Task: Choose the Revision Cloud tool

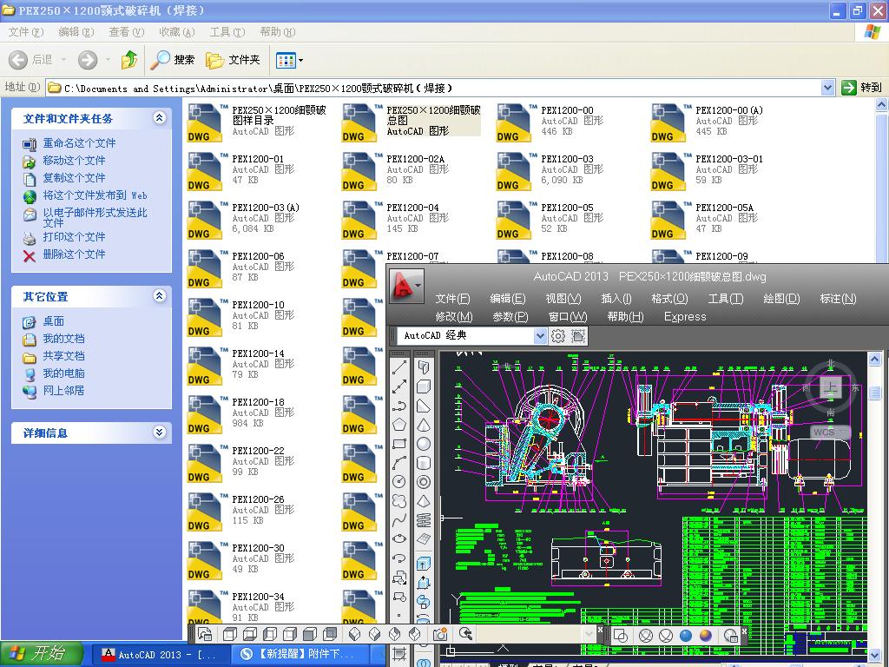Action: pyautogui.click(x=399, y=501)
